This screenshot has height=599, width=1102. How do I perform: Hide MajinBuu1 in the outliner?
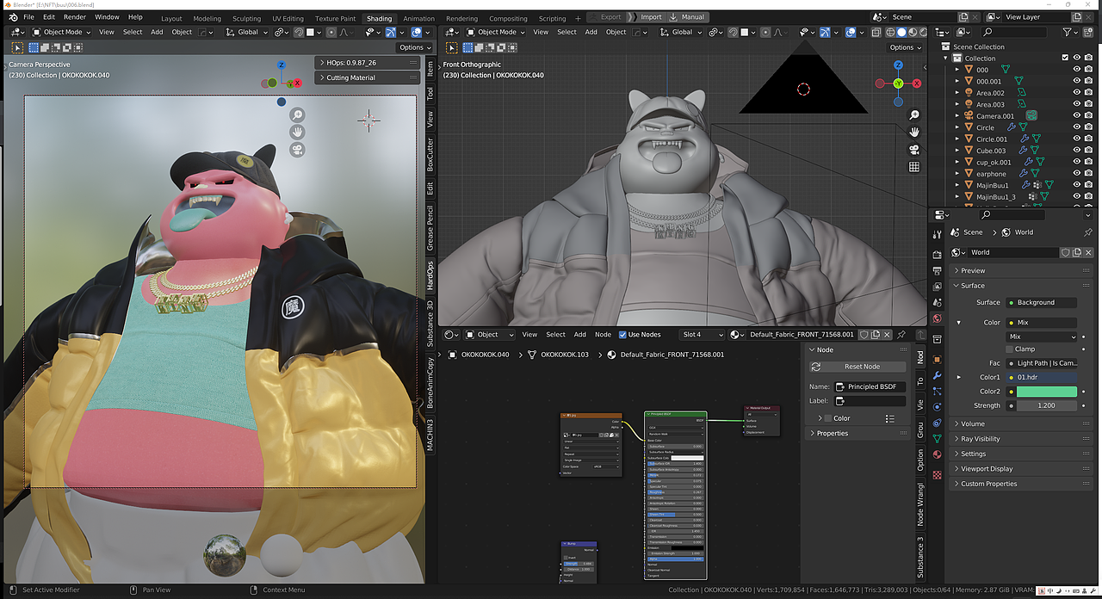coord(1076,185)
